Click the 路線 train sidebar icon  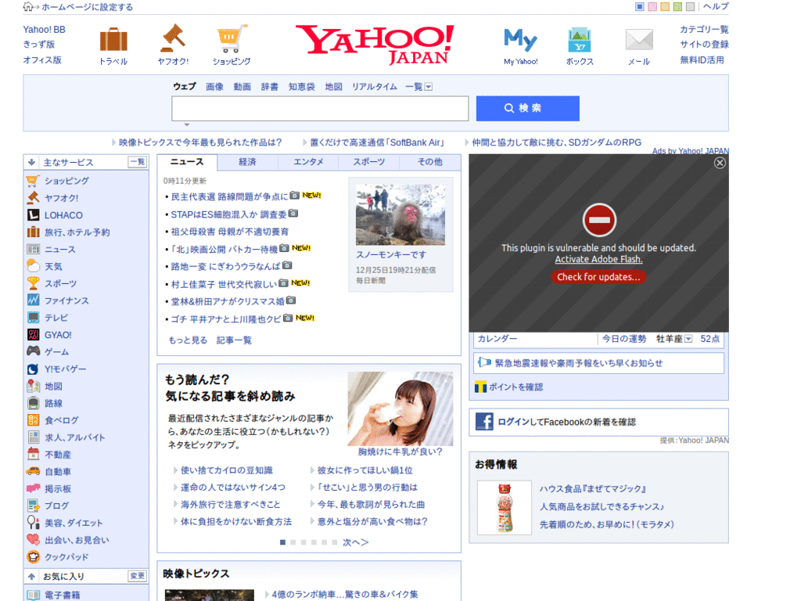click(33, 403)
